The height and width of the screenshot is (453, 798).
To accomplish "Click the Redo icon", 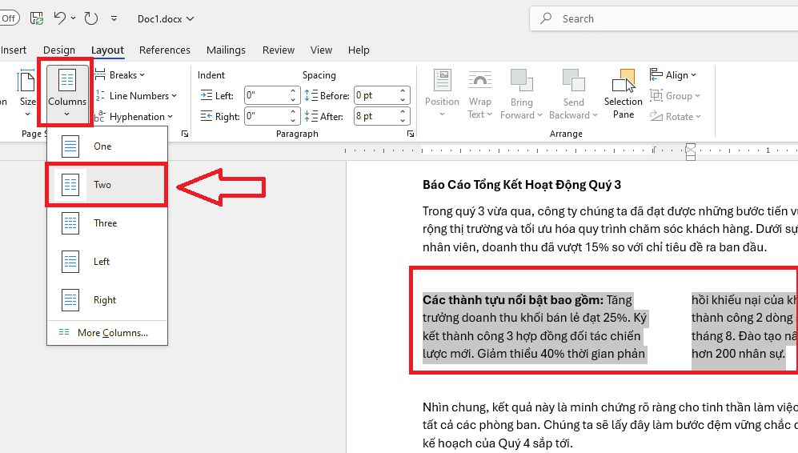I will coord(90,18).
